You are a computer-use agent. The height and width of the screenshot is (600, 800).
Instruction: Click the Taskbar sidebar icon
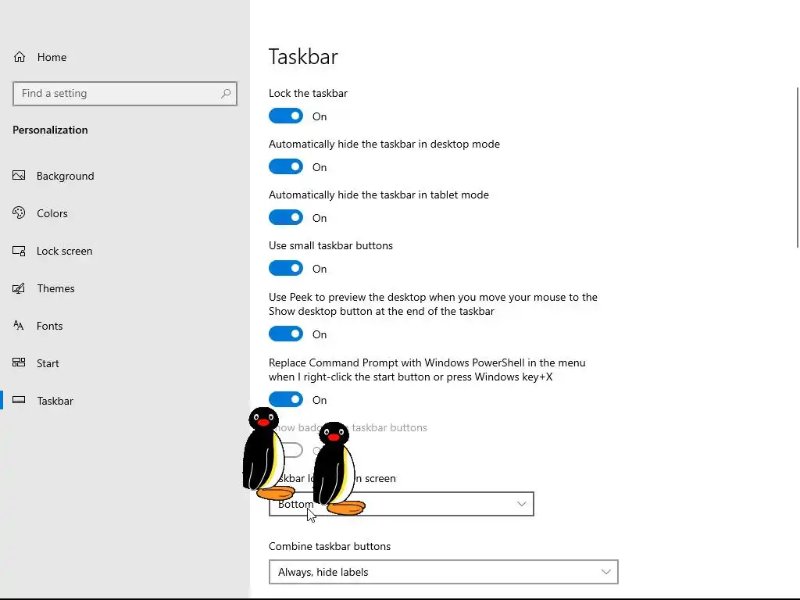point(19,400)
